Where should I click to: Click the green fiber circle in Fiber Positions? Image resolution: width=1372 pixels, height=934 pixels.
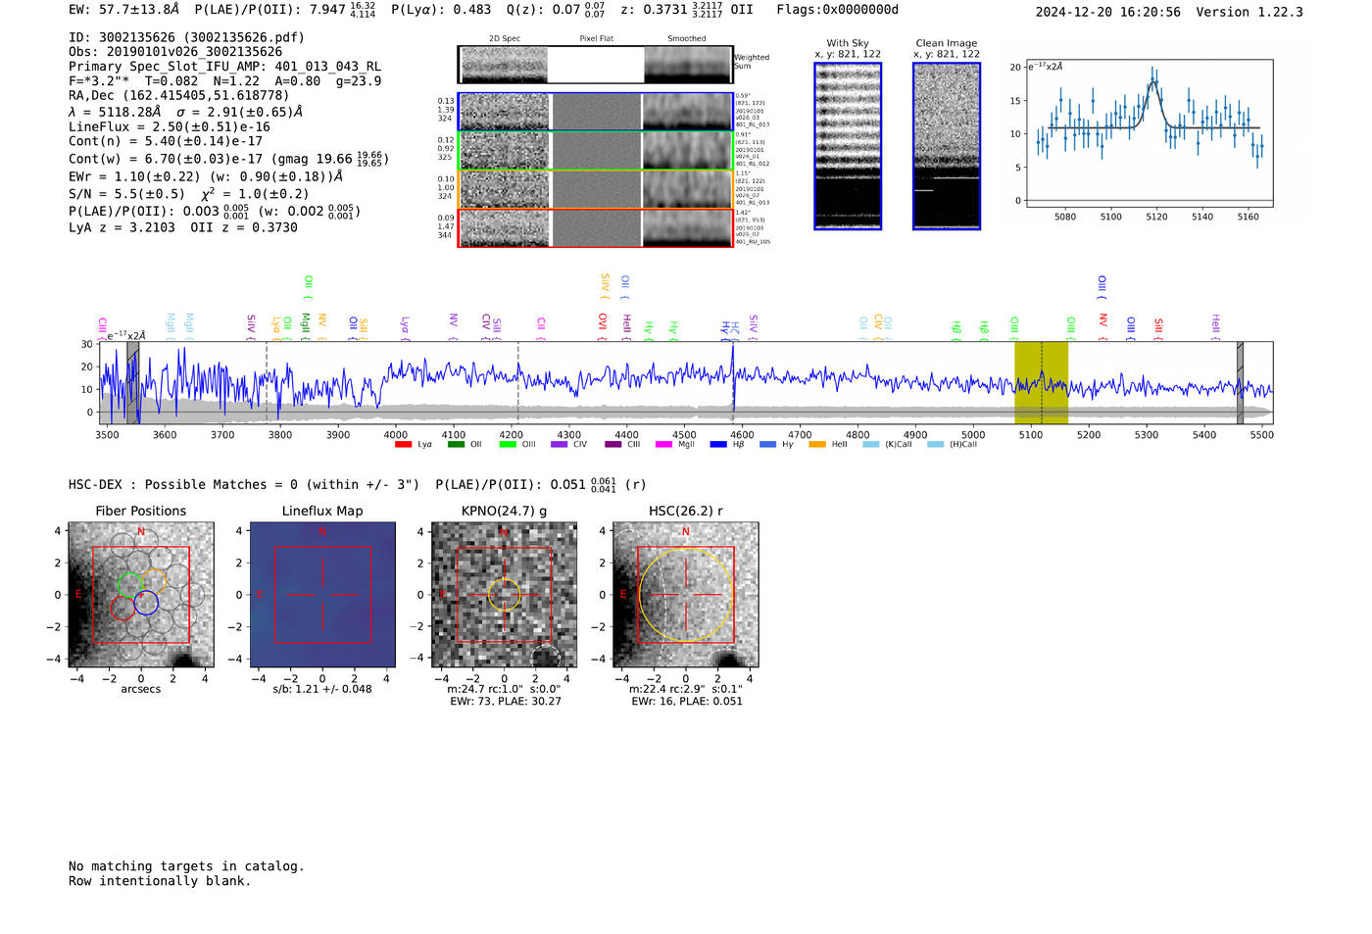pos(129,585)
